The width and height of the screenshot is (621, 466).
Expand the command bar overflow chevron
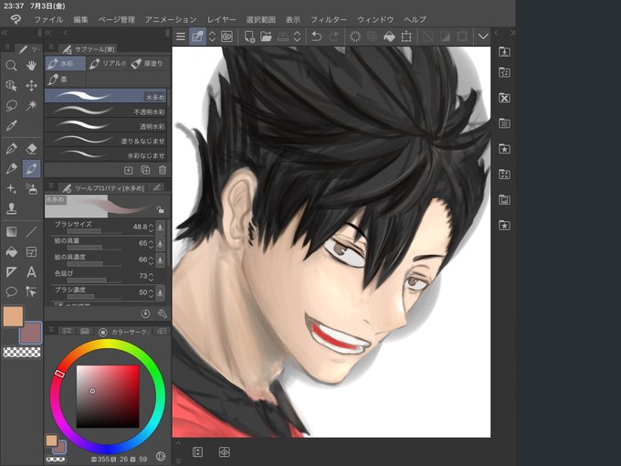(483, 37)
